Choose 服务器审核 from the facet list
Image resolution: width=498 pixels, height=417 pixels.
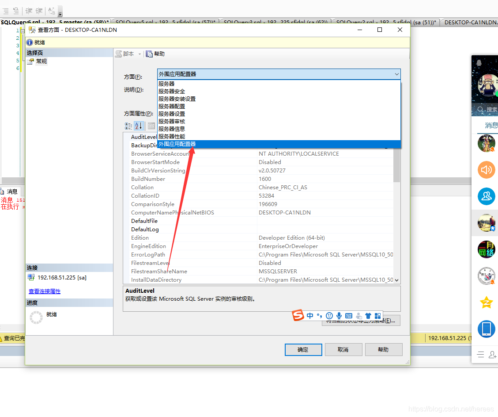point(279,122)
